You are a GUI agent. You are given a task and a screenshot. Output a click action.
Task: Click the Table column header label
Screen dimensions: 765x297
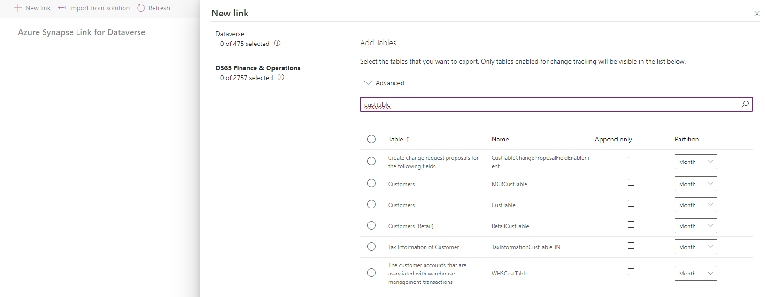click(395, 139)
